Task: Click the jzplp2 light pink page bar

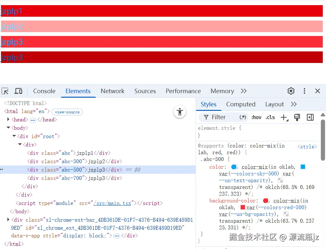Action: pyautogui.click(x=162, y=26)
